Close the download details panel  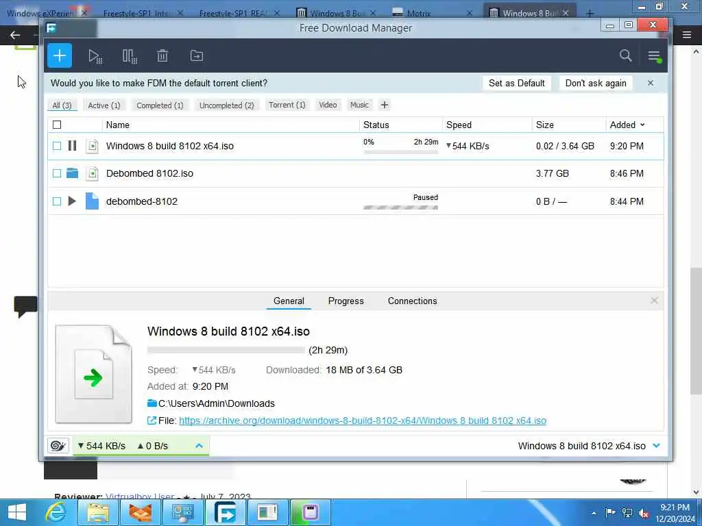tap(654, 301)
